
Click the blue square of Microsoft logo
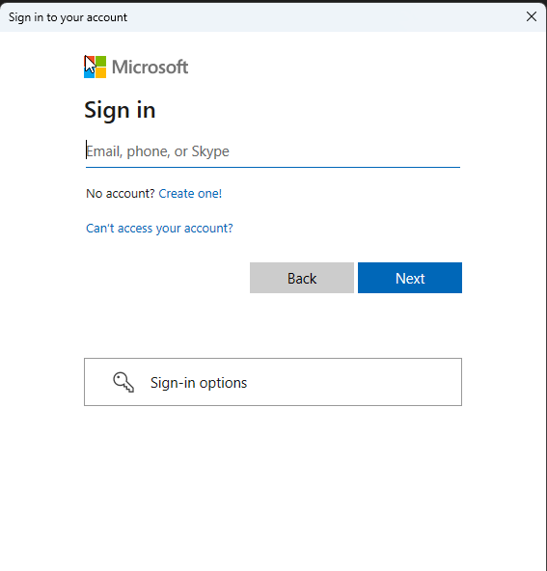[x=89, y=73]
